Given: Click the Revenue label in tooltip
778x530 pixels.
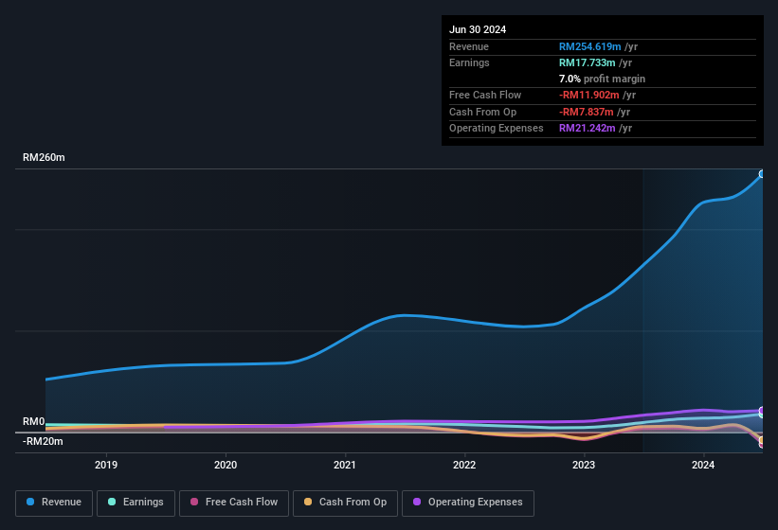Looking at the screenshot, I should pos(469,46).
